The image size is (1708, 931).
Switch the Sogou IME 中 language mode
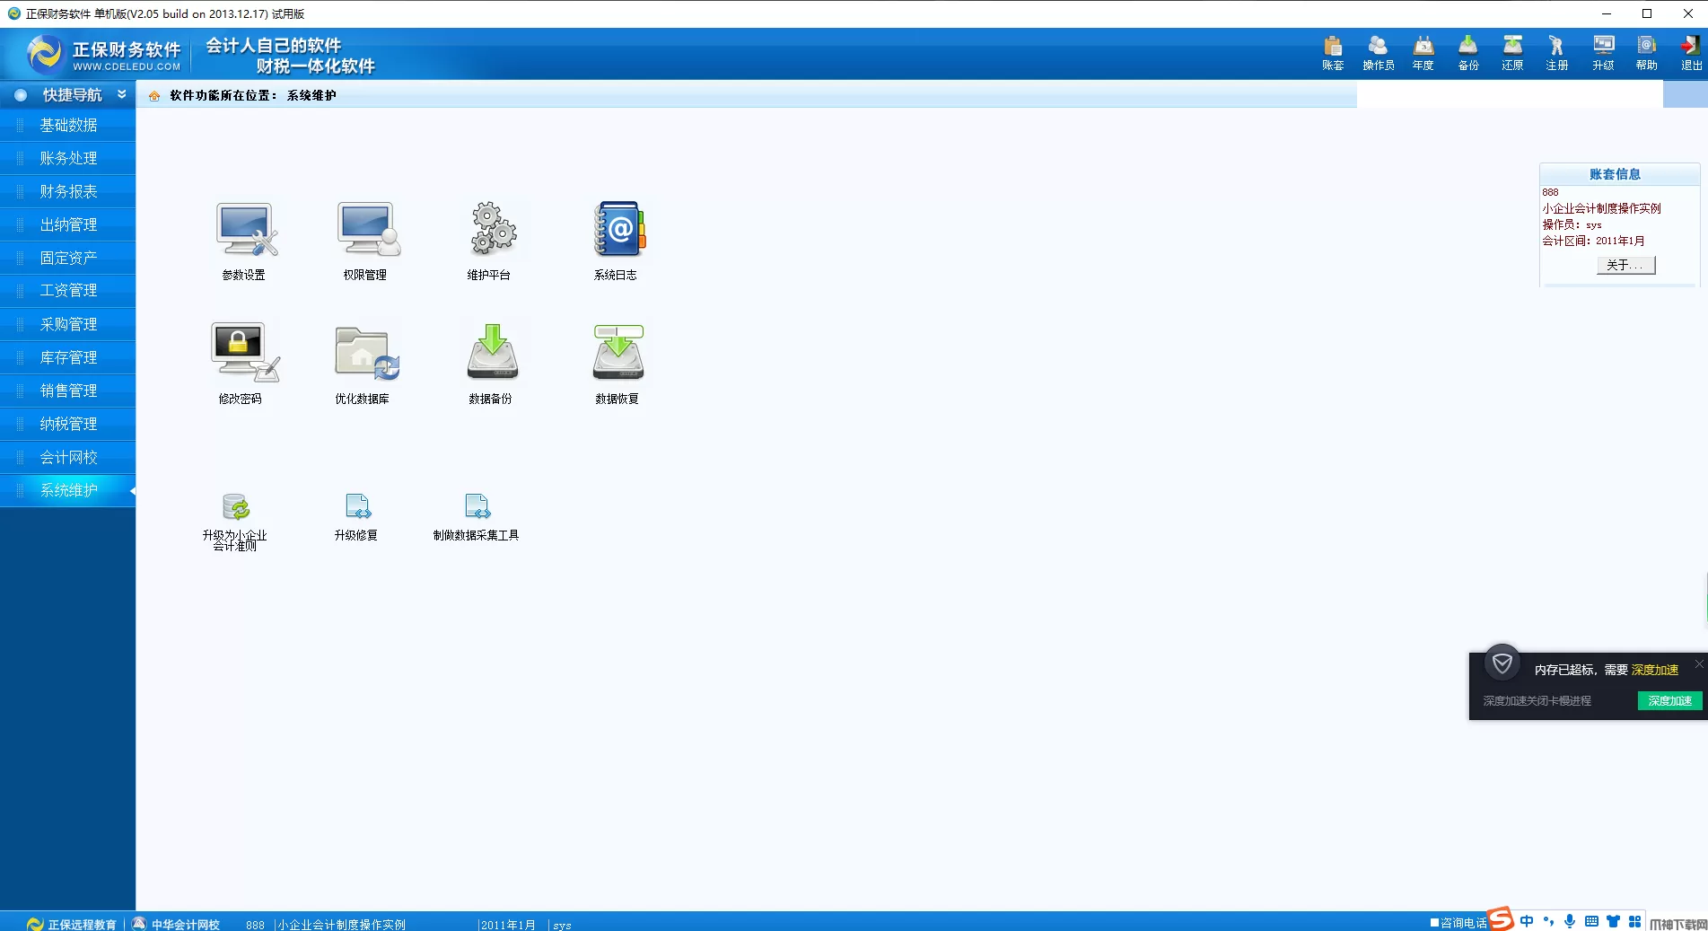point(1527,921)
